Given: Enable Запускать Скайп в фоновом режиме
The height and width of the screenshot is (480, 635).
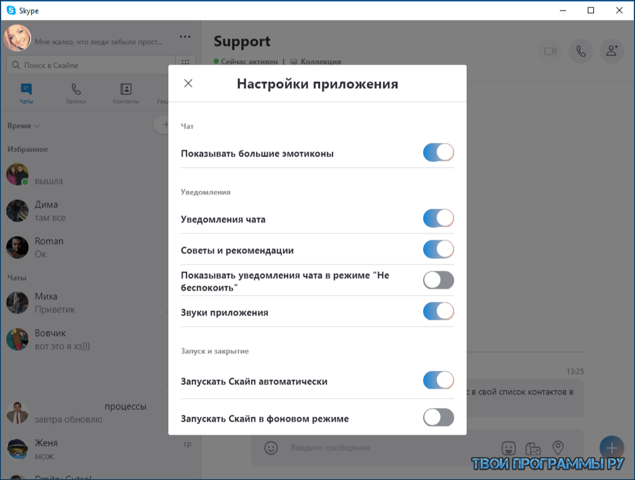Looking at the screenshot, I should point(438,418).
